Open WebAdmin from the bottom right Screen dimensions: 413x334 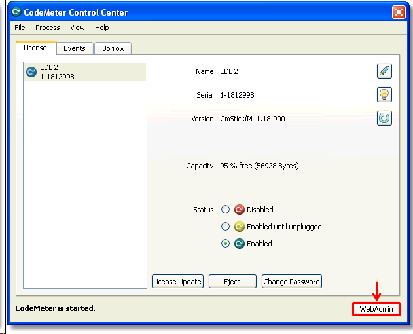[376, 308]
